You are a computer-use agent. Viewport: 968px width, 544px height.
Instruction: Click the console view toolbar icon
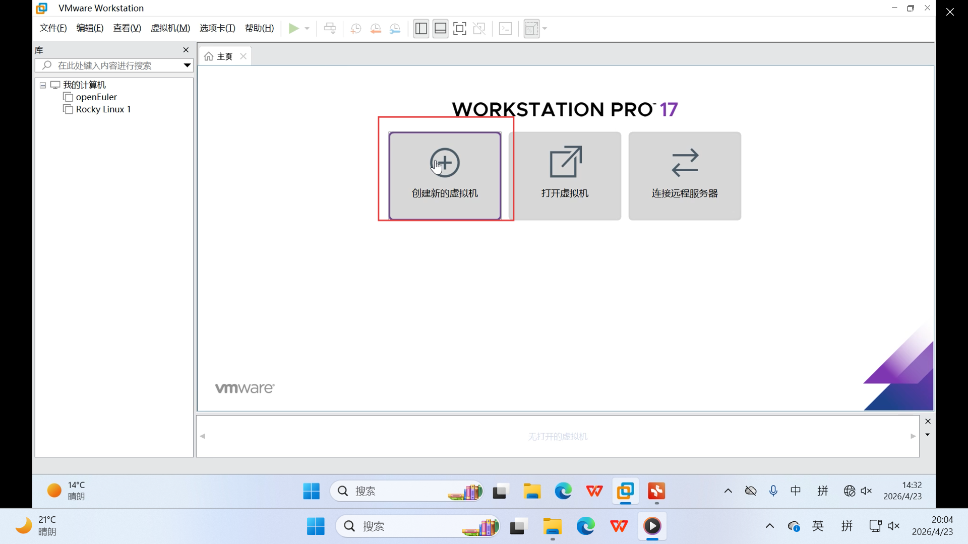tap(505, 29)
